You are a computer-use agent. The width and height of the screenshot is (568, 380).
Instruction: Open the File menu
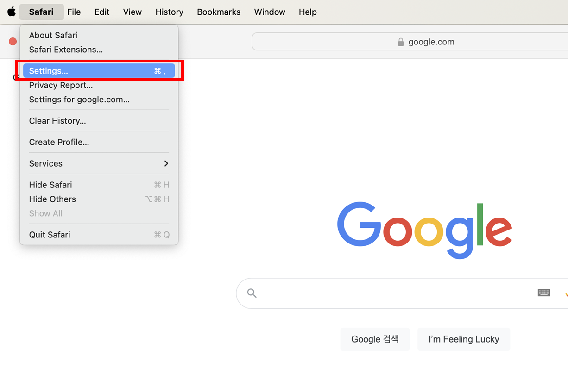74,12
